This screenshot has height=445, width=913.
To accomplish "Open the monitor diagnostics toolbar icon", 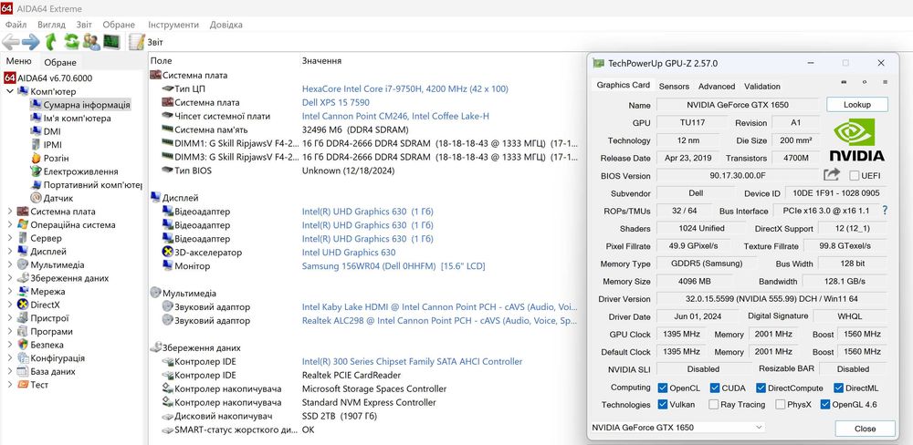I will (111, 42).
